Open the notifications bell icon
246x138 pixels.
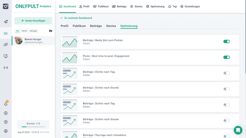[6, 104]
